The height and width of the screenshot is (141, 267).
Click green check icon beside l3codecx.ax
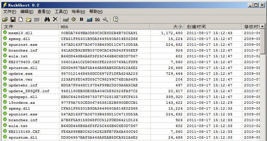[x=5, y=102]
